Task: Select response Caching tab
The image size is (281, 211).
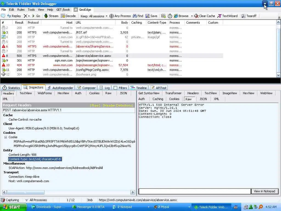Action: tap(158, 99)
